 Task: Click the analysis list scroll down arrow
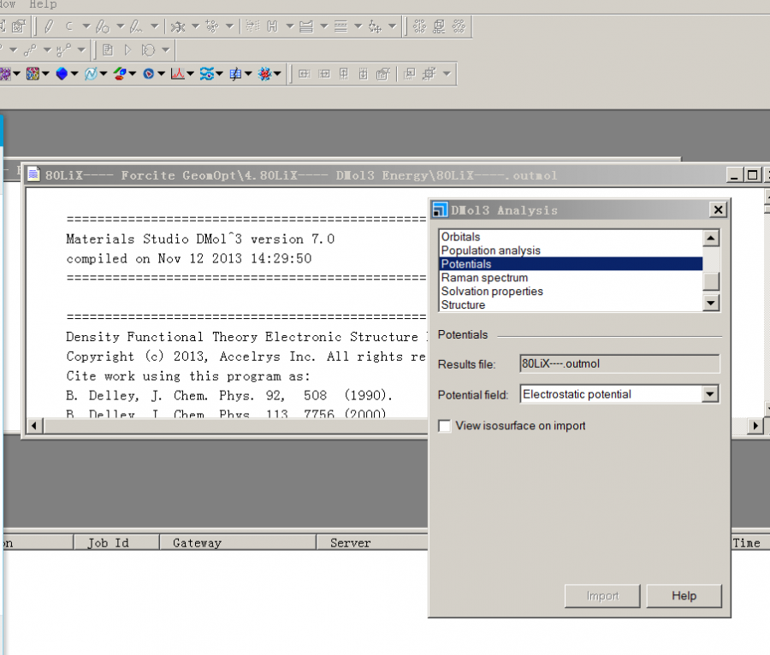711,302
